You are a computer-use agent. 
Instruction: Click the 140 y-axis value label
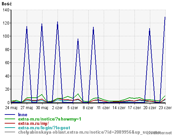tap(6, 10)
